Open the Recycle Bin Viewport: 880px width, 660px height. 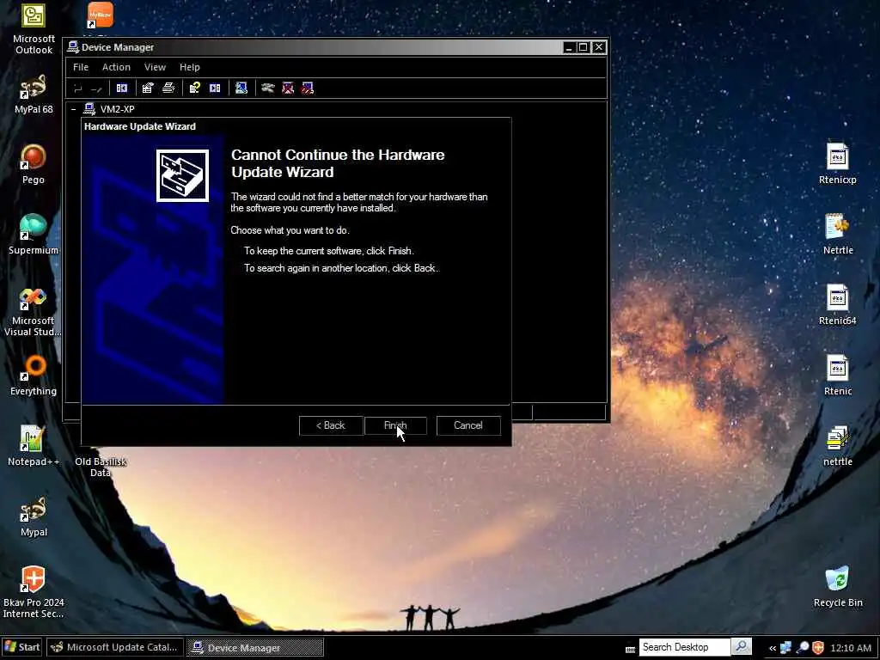[x=837, y=587]
